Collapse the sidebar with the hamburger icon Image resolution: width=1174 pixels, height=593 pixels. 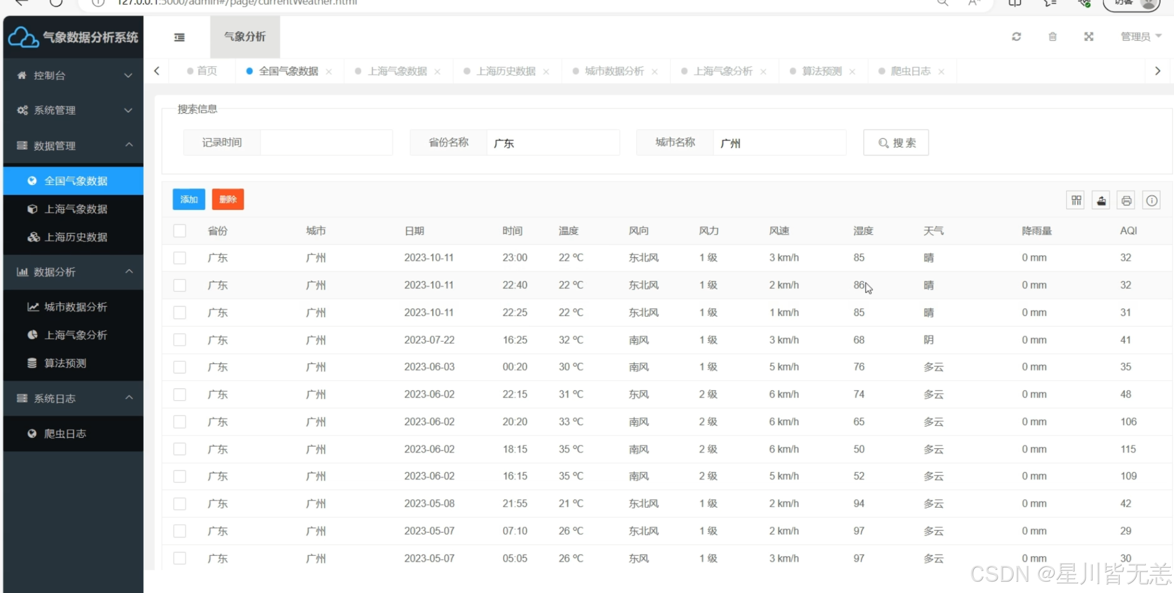(179, 37)
